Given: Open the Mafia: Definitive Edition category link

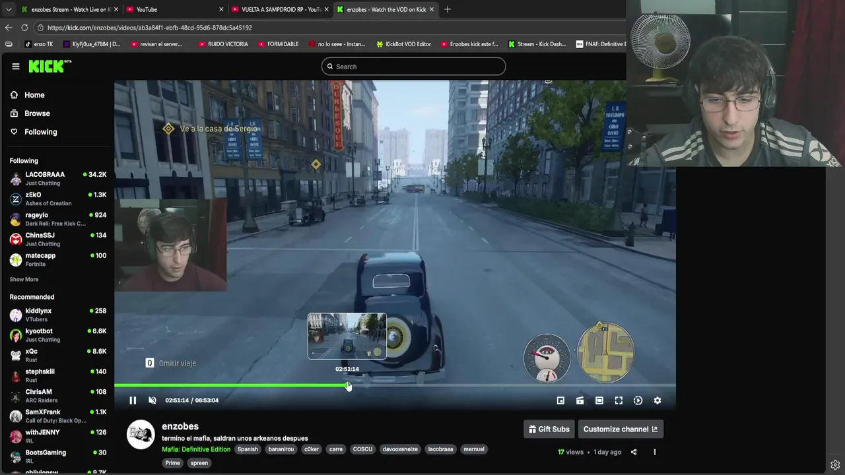Looking at the screenshot, I should click(x=196, y=449).
